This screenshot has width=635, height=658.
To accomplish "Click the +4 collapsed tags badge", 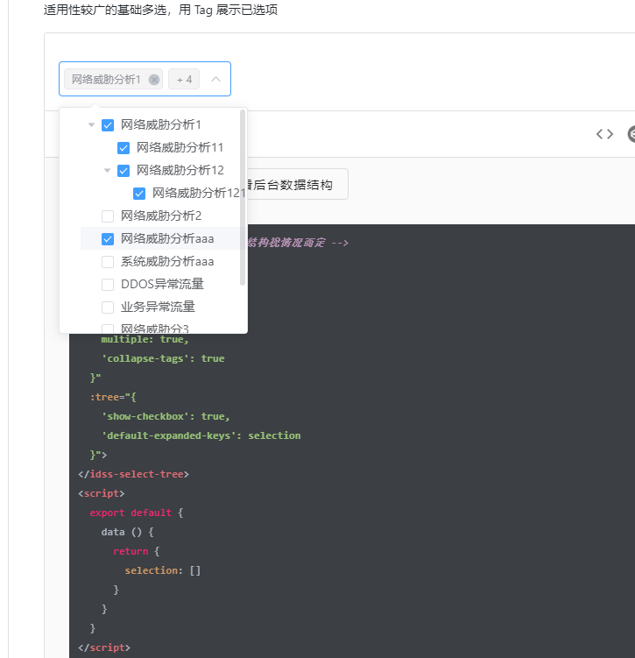I will (184, 80).
